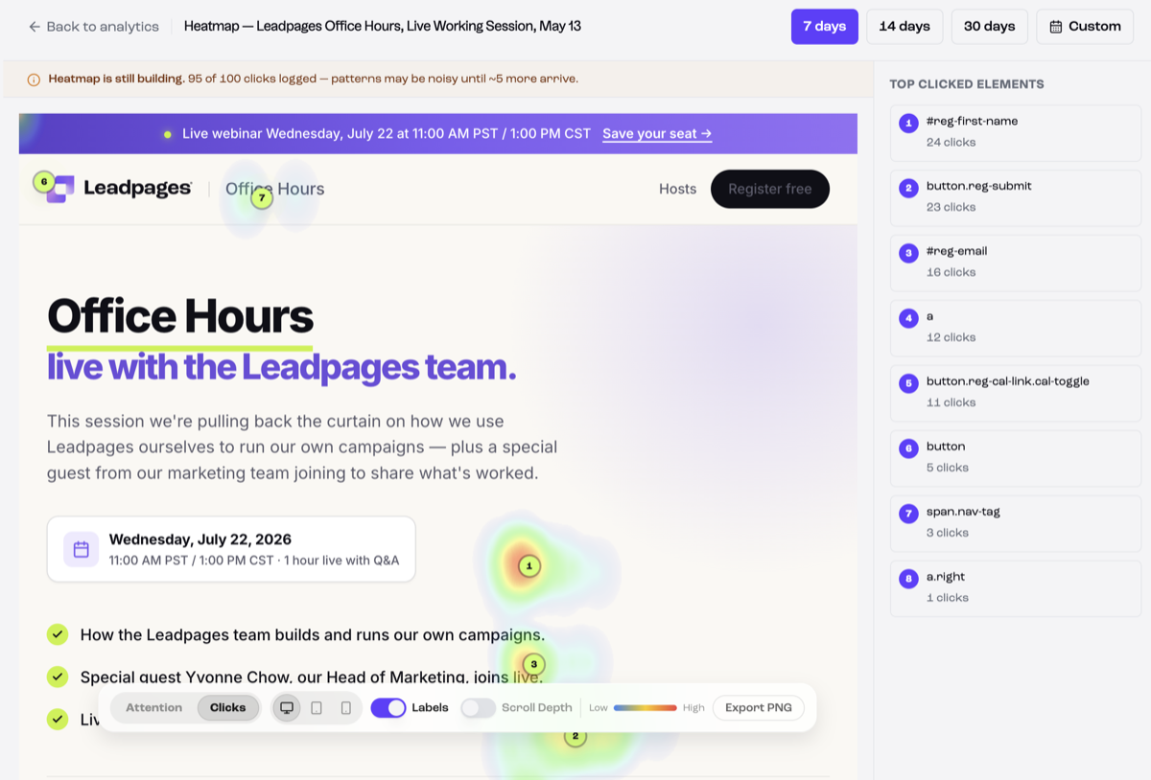Open the Hosts nav link
Viewport: 1151px width, 780px height.
coord(677,189)
